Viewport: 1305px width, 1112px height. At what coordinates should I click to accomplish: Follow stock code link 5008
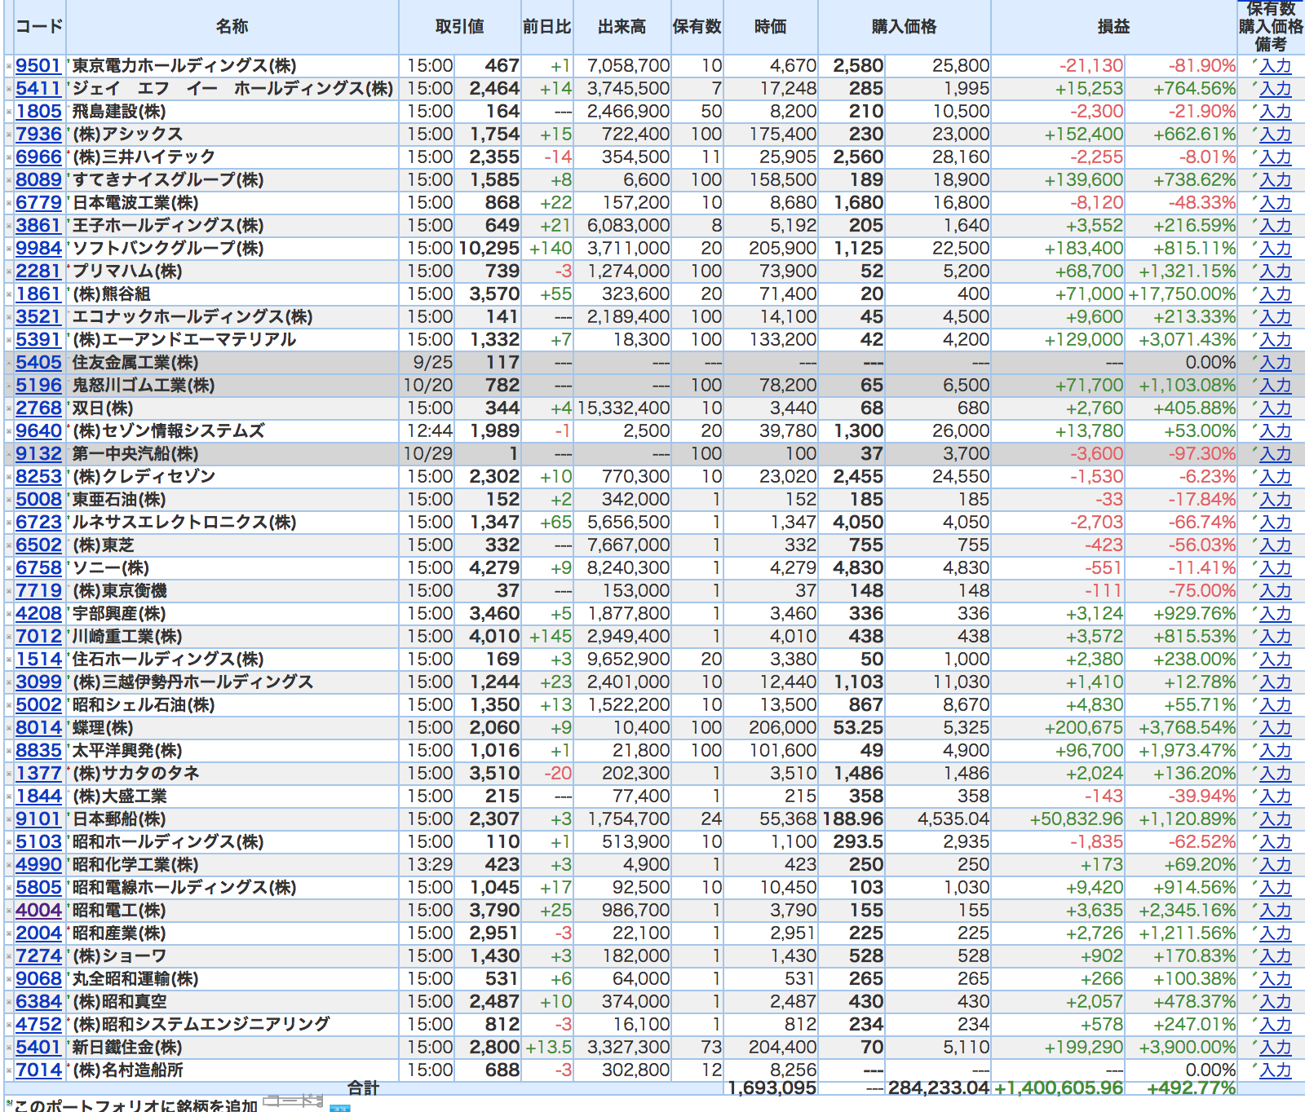coord(38,500)
